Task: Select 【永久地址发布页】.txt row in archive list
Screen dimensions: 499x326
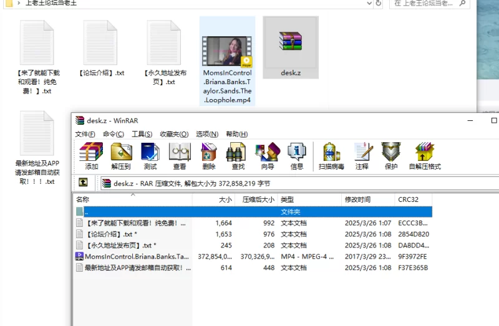Action: (x=254, y=245)
